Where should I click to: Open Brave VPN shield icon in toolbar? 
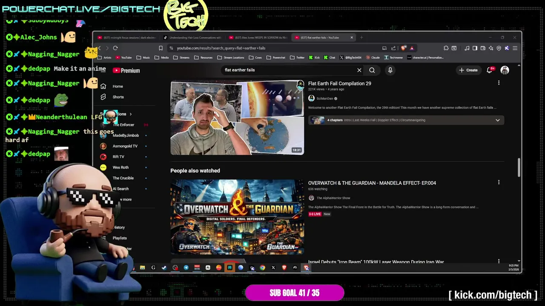pyautogui.click(x=499, y=48)
